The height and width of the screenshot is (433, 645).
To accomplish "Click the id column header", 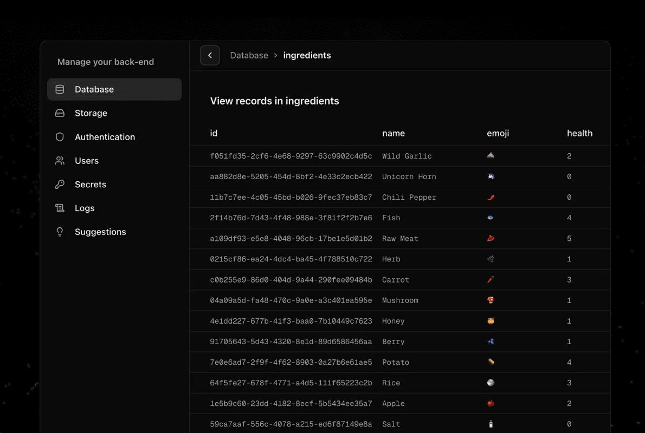I will pos(214,133).
